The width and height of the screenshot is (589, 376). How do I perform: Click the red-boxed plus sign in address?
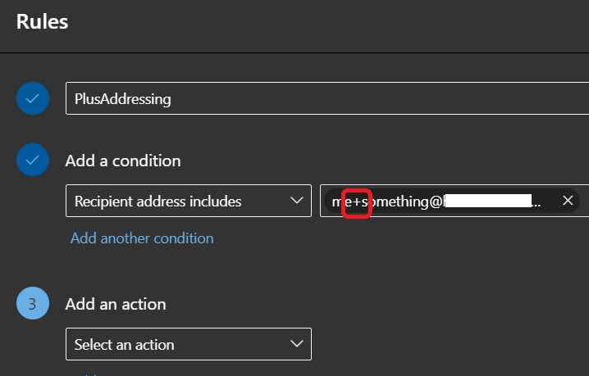(356, 202)
